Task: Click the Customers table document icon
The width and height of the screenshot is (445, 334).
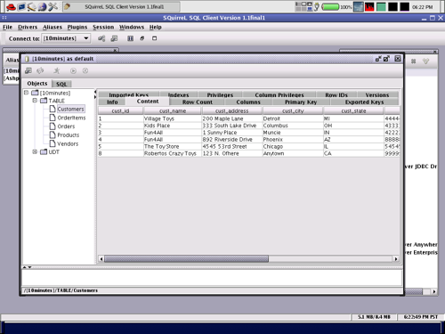Action: 53,109
